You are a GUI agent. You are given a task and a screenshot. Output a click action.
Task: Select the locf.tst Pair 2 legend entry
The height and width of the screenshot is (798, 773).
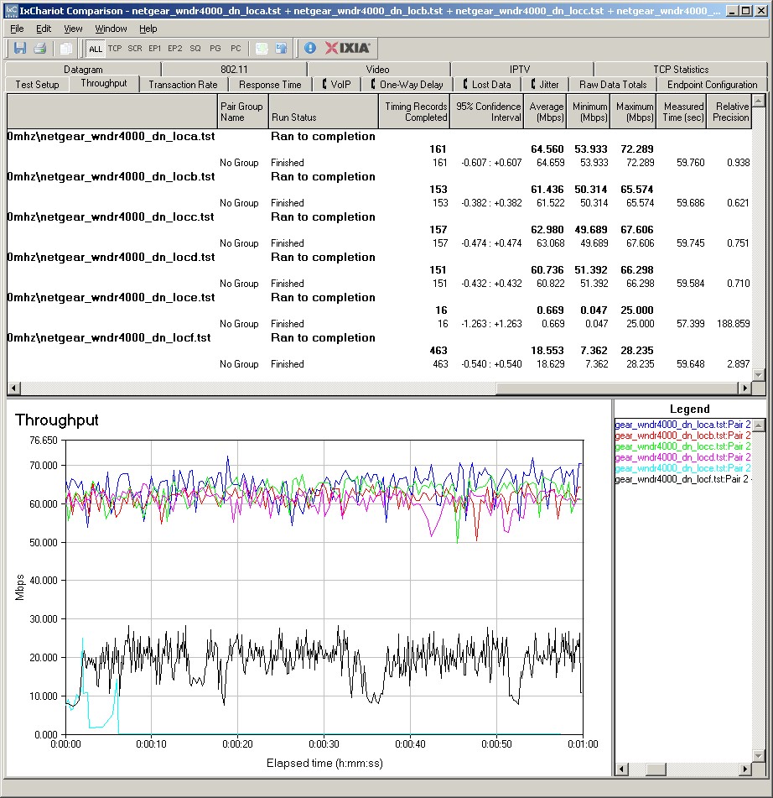point(682,479)
